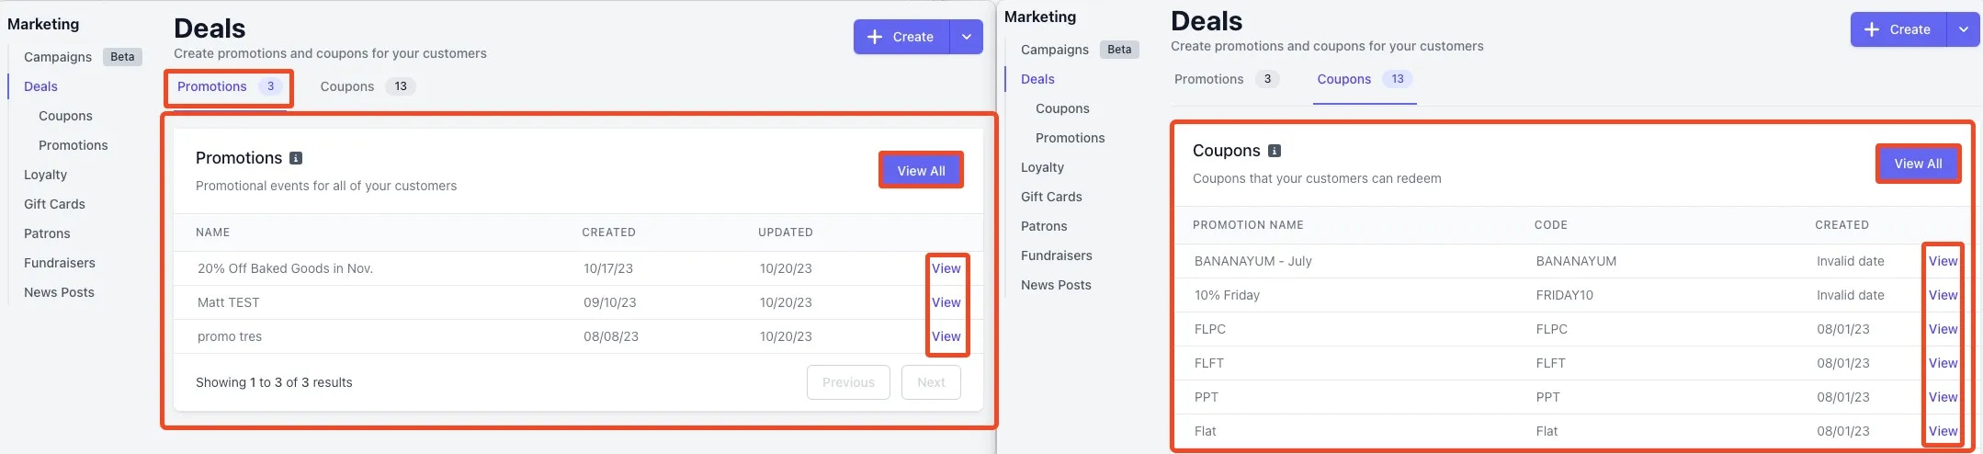Screen dimensions: 1983x454
Task: Open the Create dropdown arrow in left panel
Action: point(967,37)
